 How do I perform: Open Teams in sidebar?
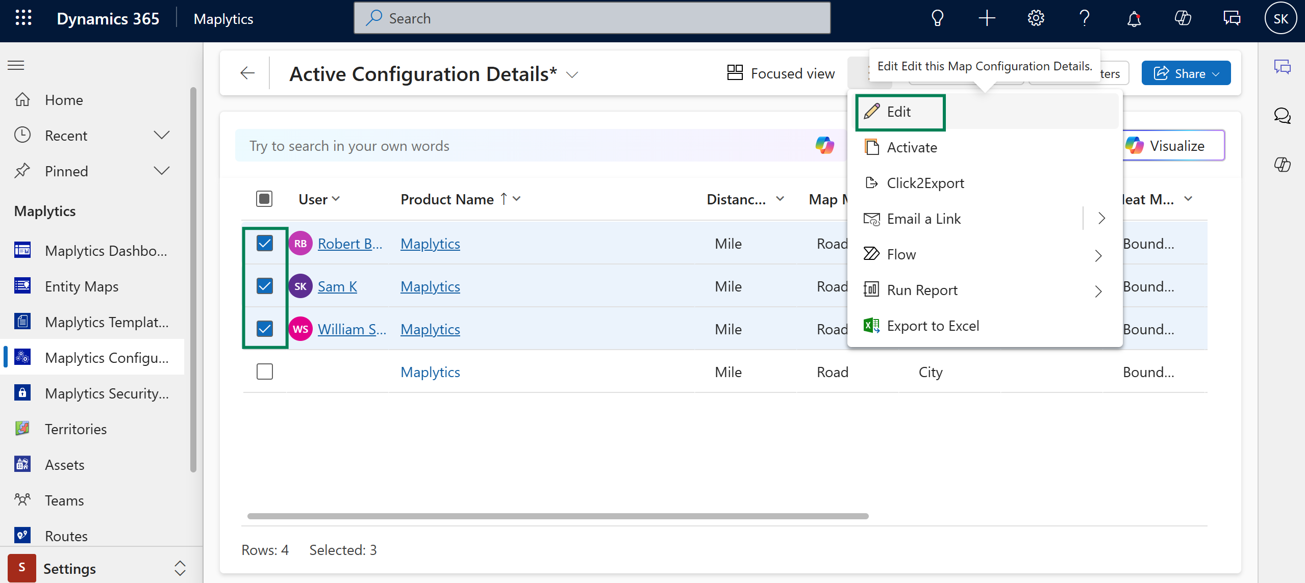click(92, 500)
